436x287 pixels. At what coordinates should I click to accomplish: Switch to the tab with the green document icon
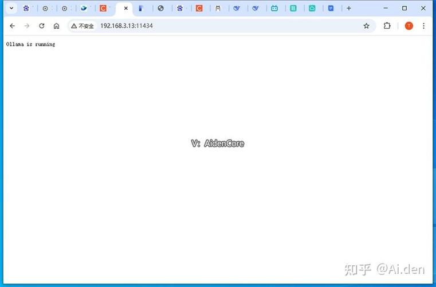tap(293, 9)
